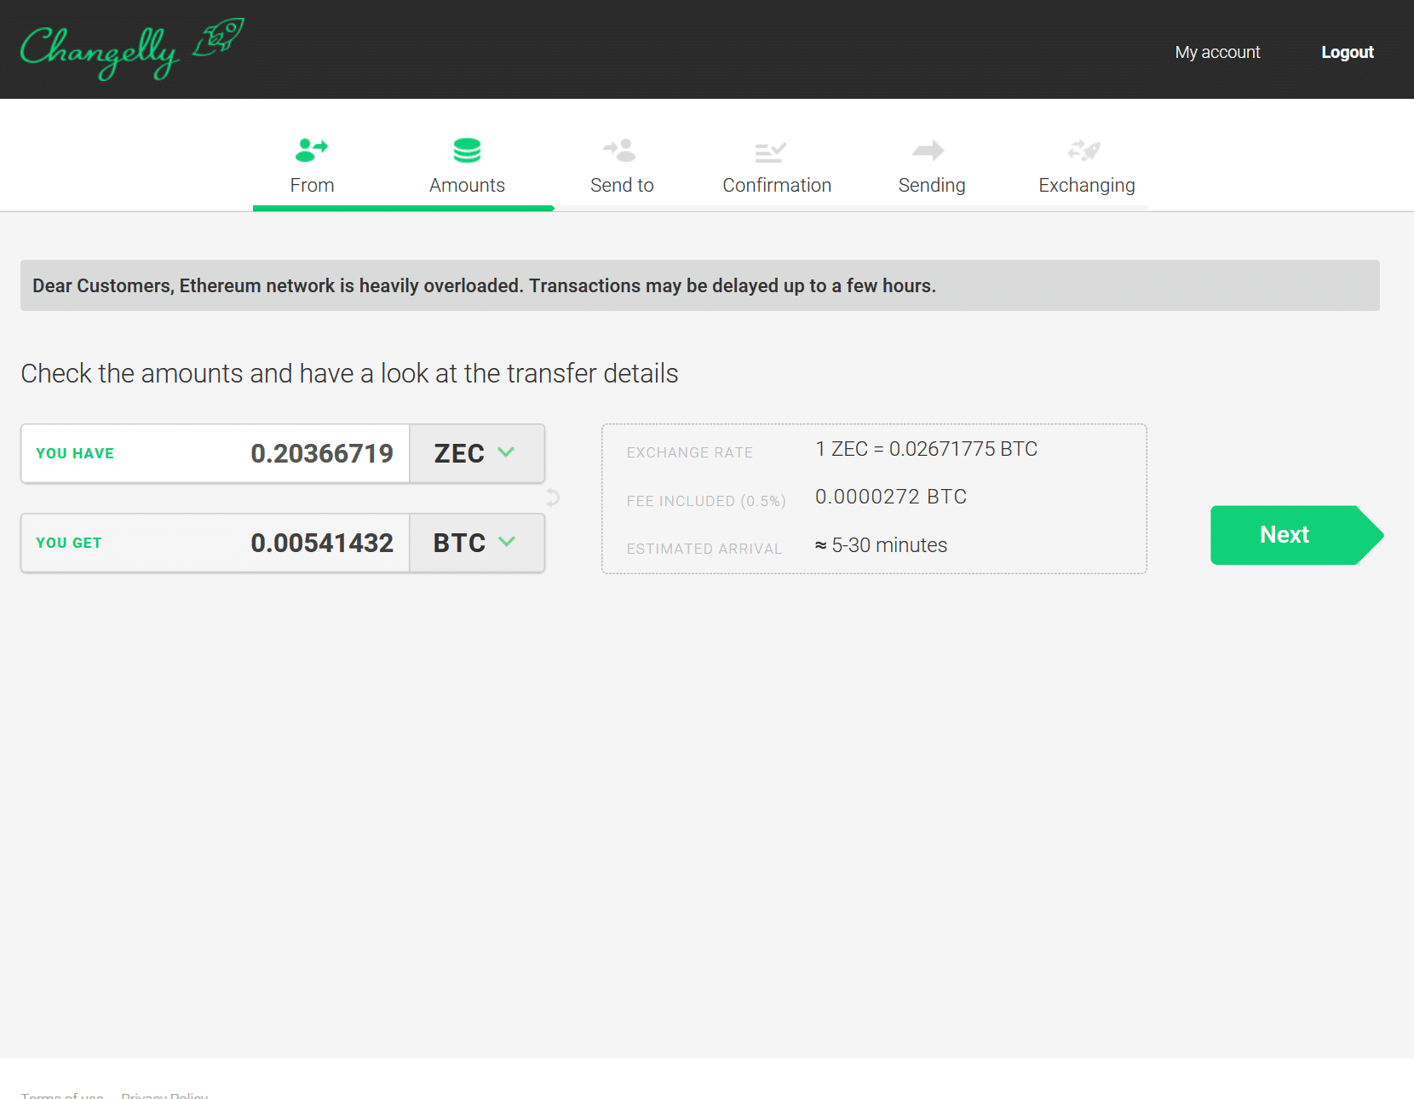Image resolution: width=1414 pixels, height=1099 pixels.
Task: Open the Privacy Policy link
Action: tap(164, 1095)
